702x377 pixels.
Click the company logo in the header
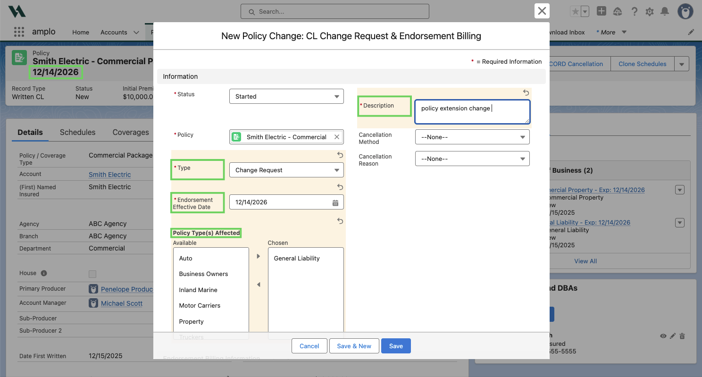tap(17, 12)
